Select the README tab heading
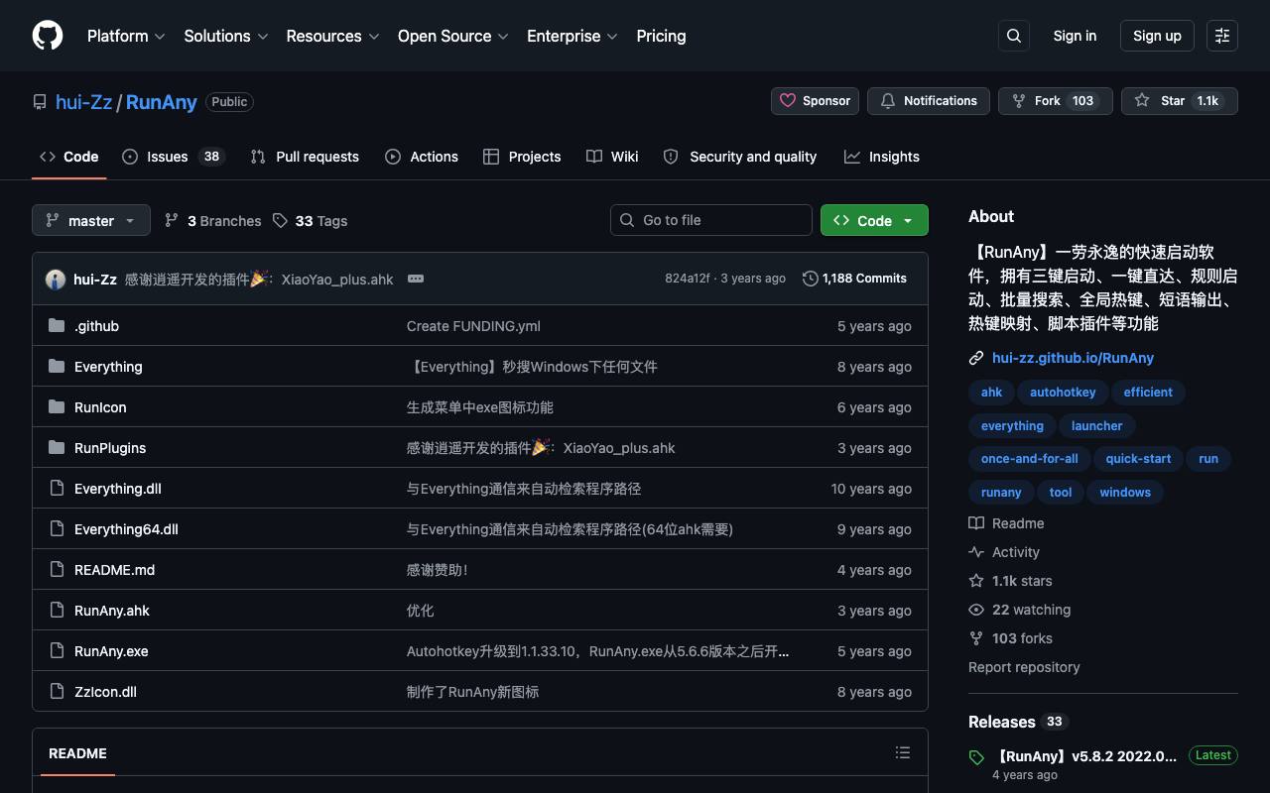The height and width of the screenshot is (793, 1270). 77,753
